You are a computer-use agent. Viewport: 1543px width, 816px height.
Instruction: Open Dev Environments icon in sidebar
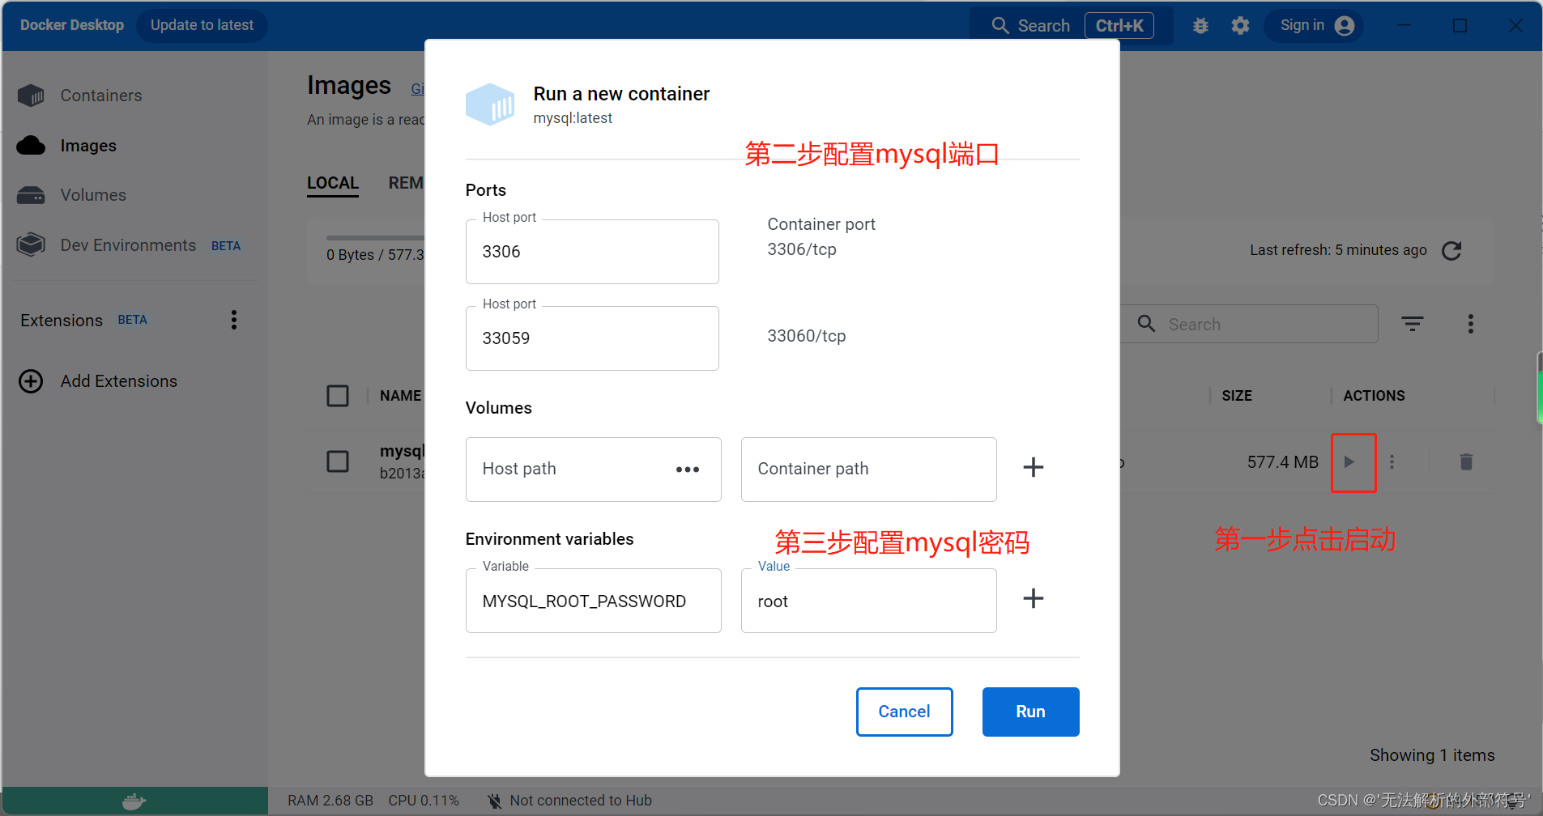coord(31,244)
